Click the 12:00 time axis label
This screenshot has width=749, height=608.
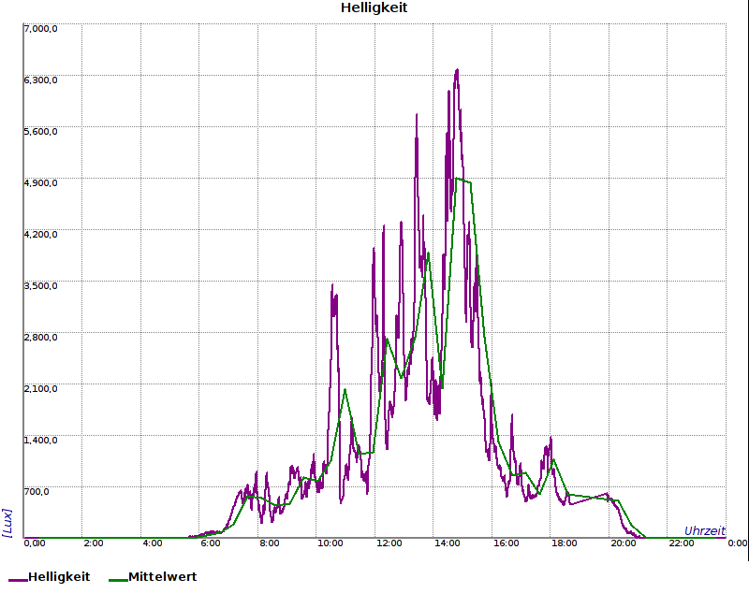[389, 543]
